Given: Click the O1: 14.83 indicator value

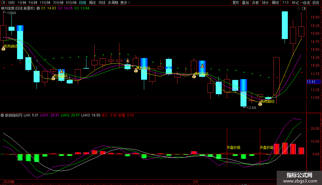Looking at the screenshot, I should (48, 8).
